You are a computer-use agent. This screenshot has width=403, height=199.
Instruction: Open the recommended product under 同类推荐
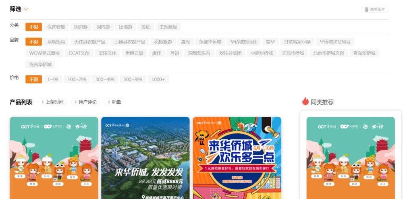tap(351, 158)
